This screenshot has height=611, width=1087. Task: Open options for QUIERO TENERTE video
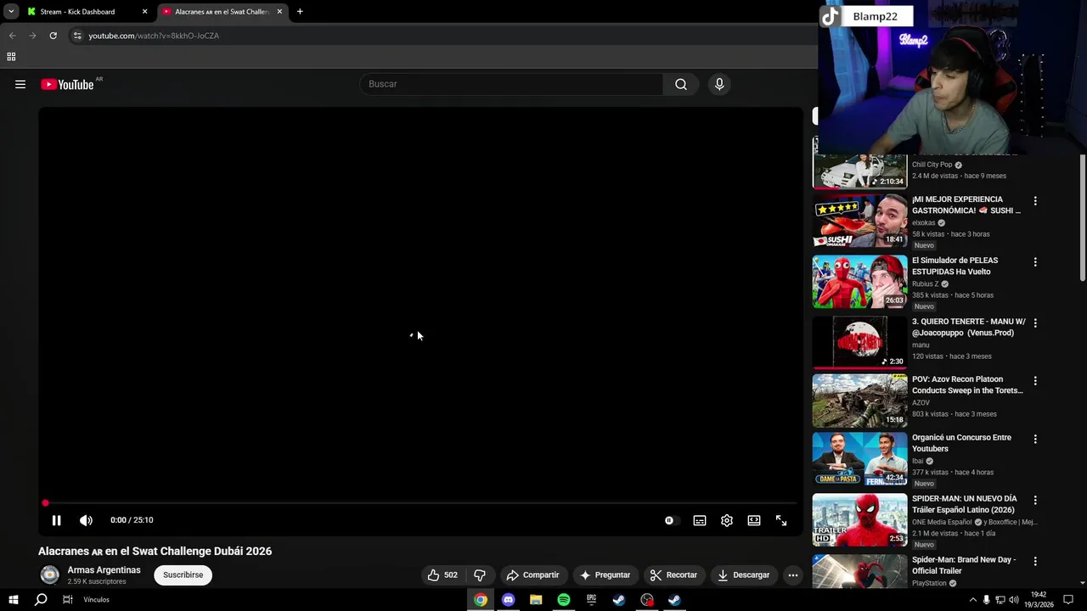click(x=1034, y=323)
